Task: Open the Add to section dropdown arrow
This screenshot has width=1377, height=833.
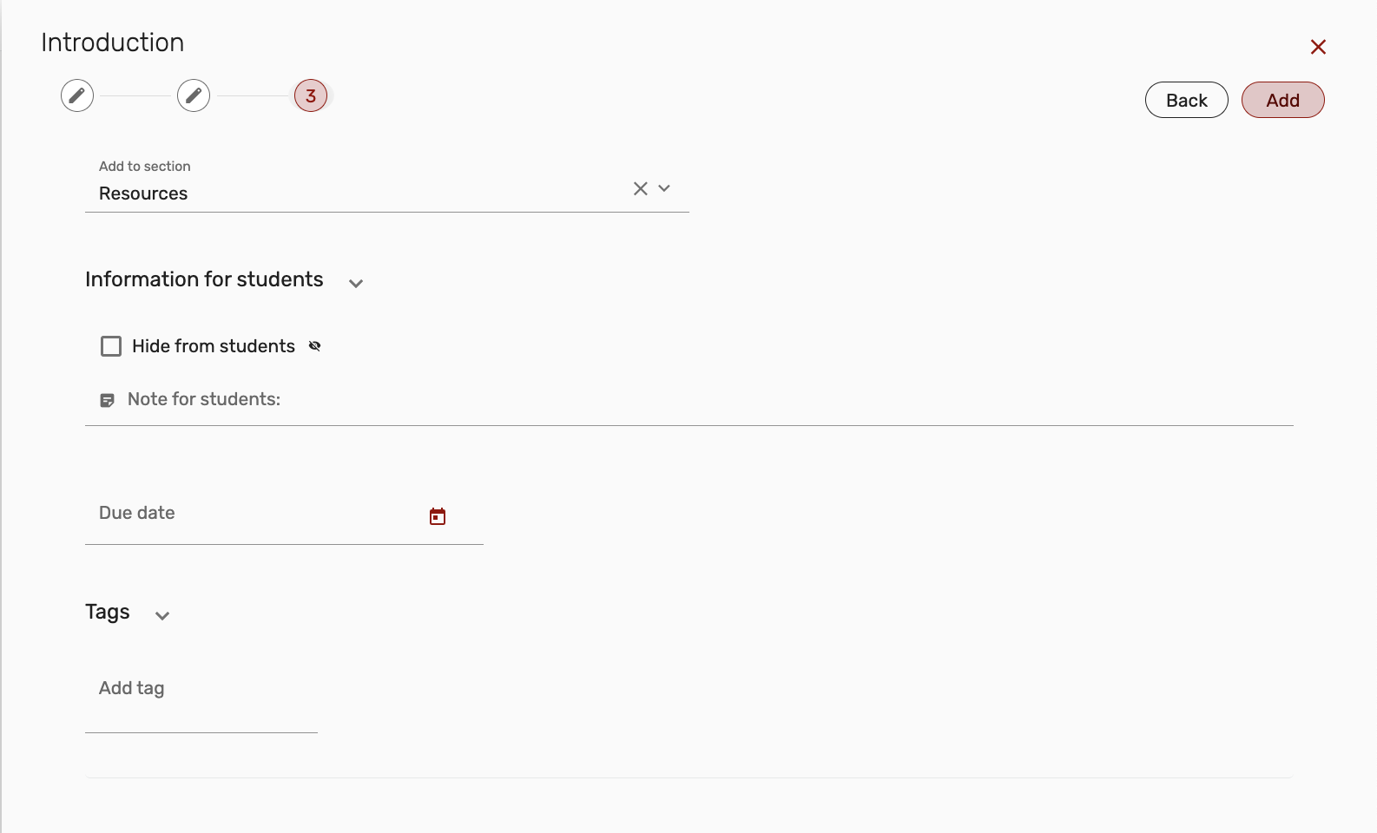Action: [x=664, y=188]
